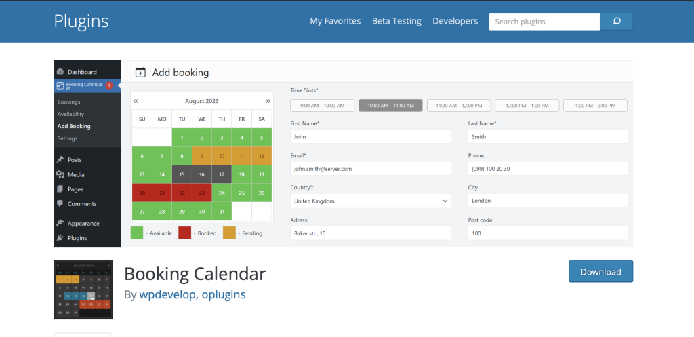This screenshot has width=694, height=337.
Task: Click the red 3 notification badge
Action: pyautogui.click(x=109, y=85)
